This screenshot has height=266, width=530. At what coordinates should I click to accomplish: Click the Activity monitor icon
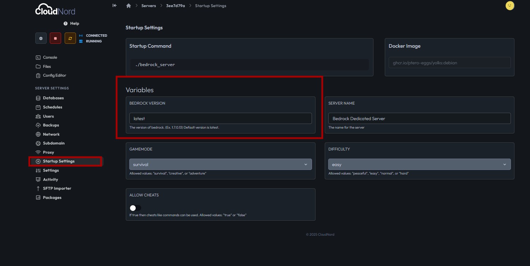tap(38, 179)
